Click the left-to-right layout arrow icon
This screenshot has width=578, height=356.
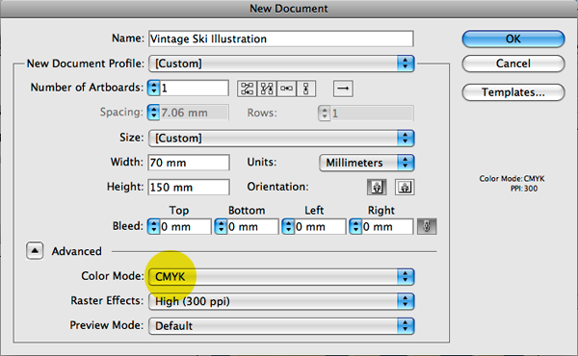343,89
